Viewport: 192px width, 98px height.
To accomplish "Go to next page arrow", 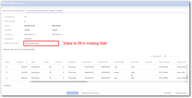I will click(x=179, y=56).
